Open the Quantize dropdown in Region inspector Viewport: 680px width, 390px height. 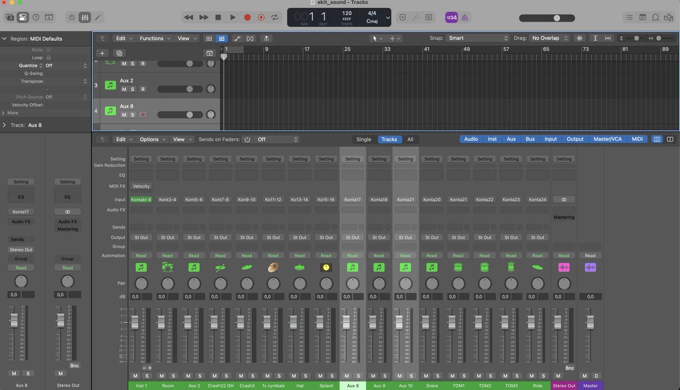(x=66, y=65)
